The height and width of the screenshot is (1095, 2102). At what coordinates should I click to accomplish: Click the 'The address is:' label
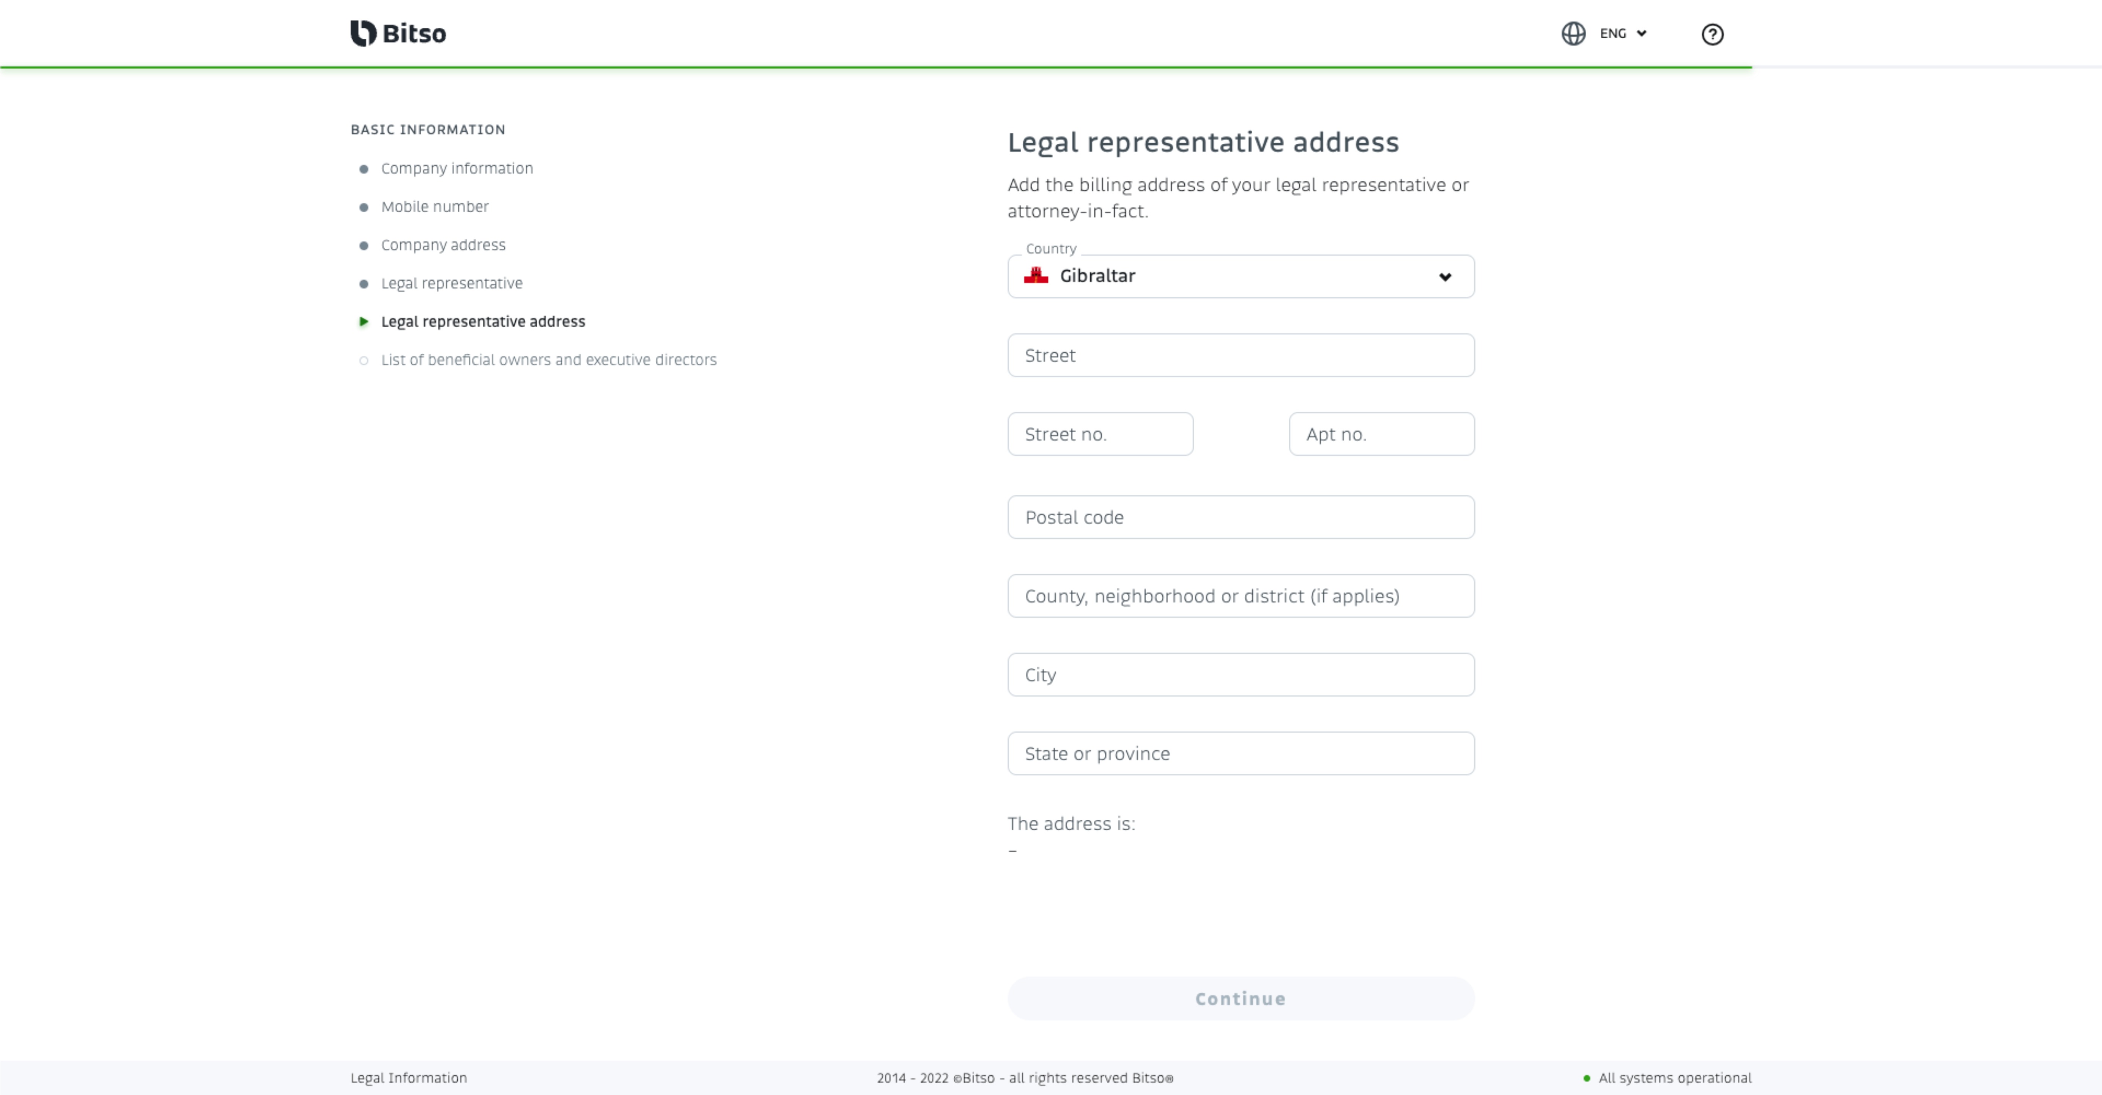pyautogui.click(x=1071, y=824)
